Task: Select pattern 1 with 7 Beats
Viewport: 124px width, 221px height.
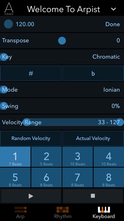Action: coord(15,157)
